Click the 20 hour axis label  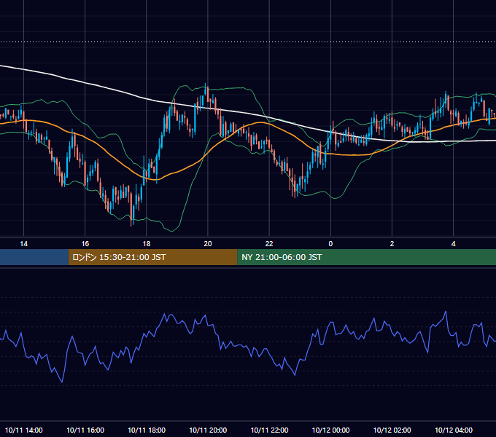(x=208, y=244)
